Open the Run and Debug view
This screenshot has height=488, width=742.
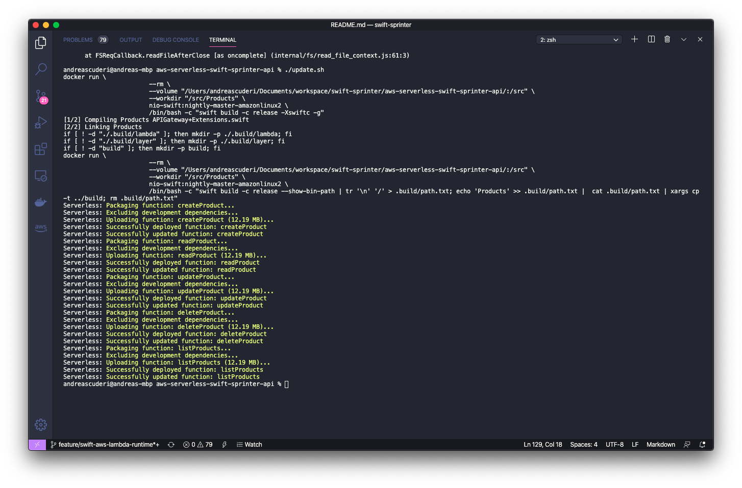[41, 122]
